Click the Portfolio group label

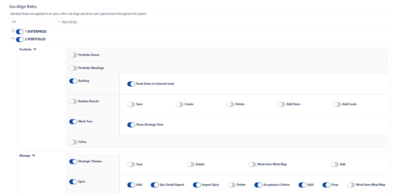(25, 50)
